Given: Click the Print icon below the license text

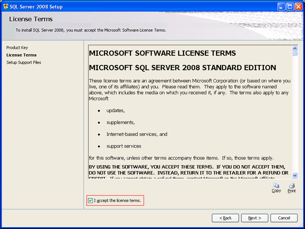Looking at the screenshot, I should pos(291,186).
